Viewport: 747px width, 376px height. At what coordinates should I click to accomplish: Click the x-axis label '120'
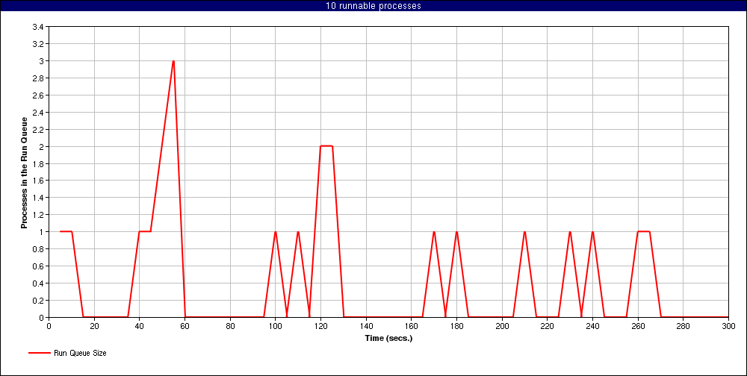(320, 326)
